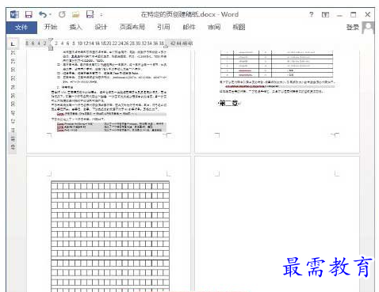Image resolution: width=379 pixels, height=292 pixels.
Task: Click the vertical ruler at mark 36
Action: point(13,96)
